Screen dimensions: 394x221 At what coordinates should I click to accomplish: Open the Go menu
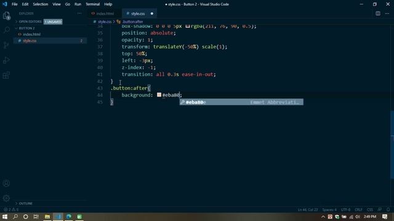click(x=68, y=4)
